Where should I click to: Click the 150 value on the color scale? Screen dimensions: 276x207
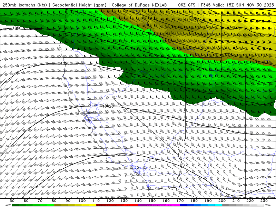tap(152, 201)
